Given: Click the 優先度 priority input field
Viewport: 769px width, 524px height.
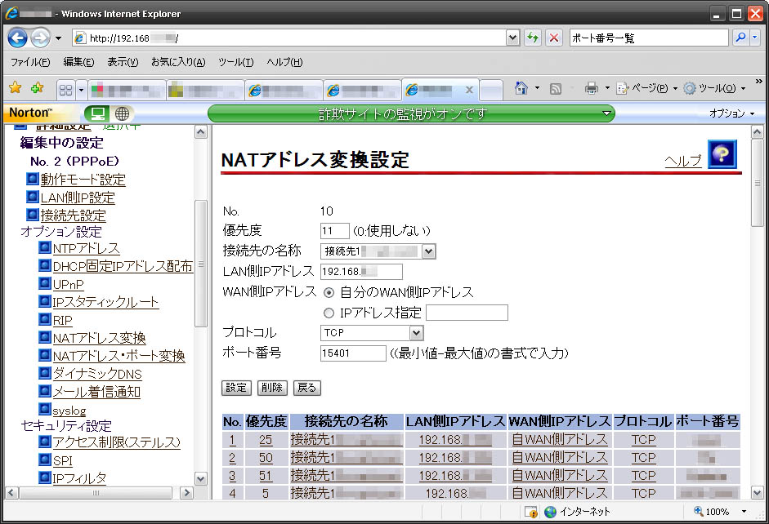Looking at the screenshot, I should tap(334, 231).
